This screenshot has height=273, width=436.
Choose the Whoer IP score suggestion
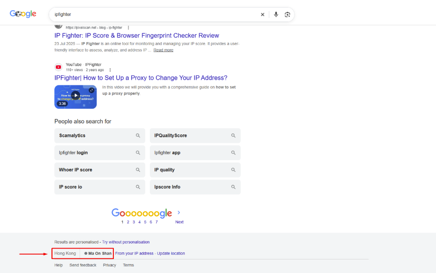(x=100, y=170)
